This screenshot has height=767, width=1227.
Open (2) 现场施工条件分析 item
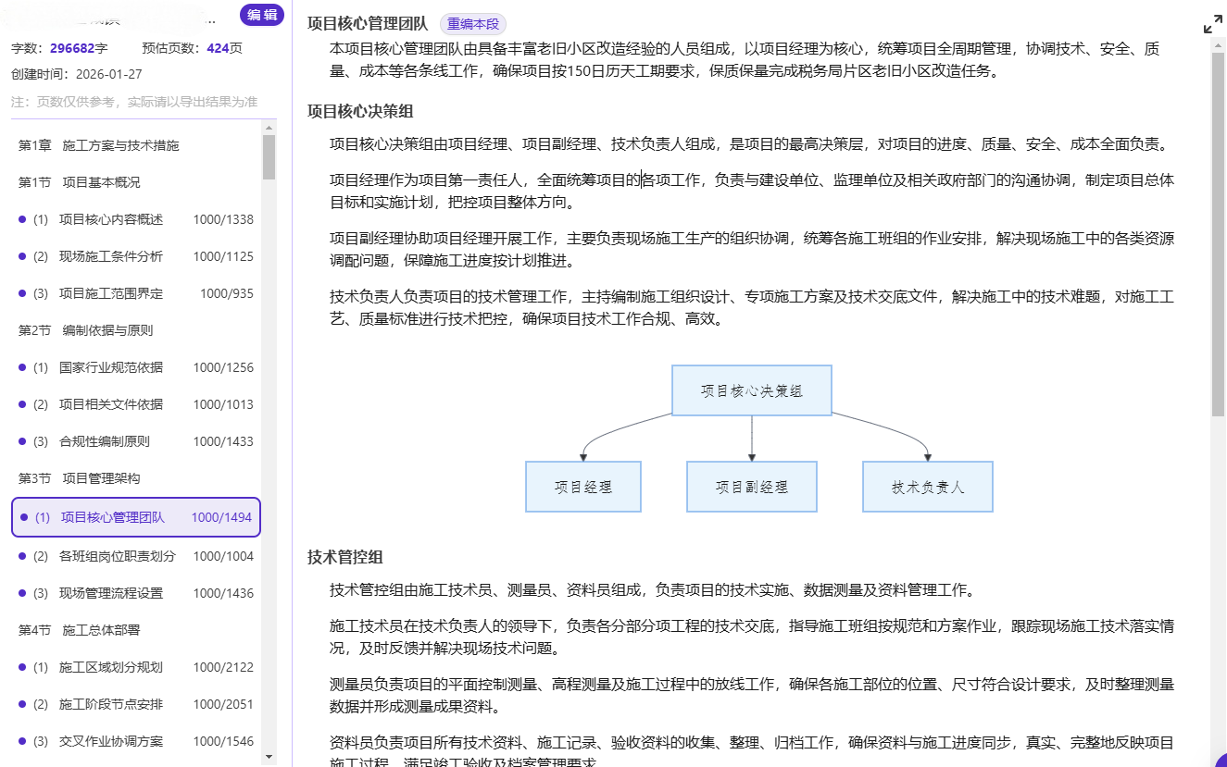(135, 256)
